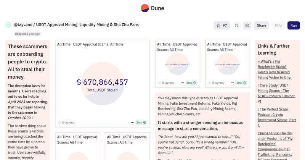
Task: Click the 2021-09-08 04:00:50.000 UTC value
Action: [177, 65]
